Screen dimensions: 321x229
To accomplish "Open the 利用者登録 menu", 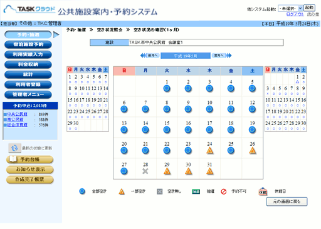I will (x=28, y=84).
